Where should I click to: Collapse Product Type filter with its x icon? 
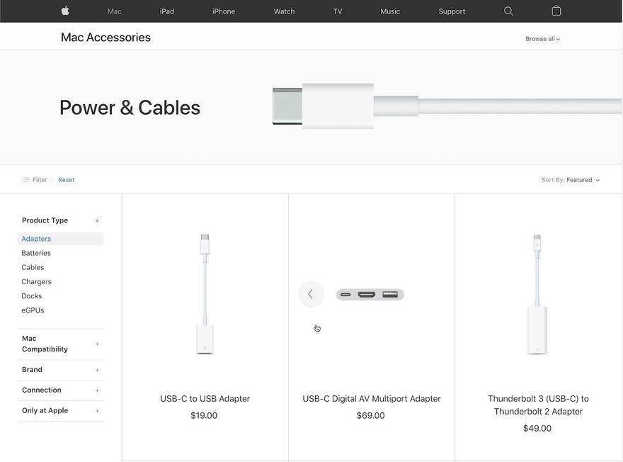click(97, 220)
